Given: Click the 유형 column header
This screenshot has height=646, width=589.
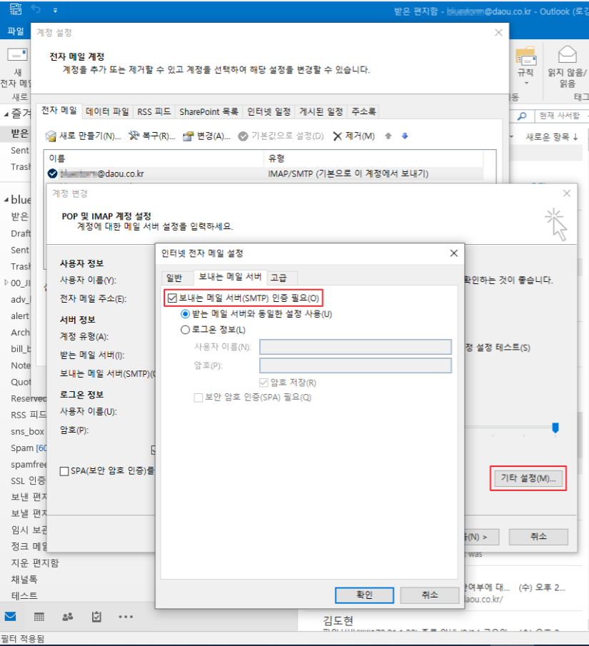Looking at the screenshot, I should coord(373,158).
